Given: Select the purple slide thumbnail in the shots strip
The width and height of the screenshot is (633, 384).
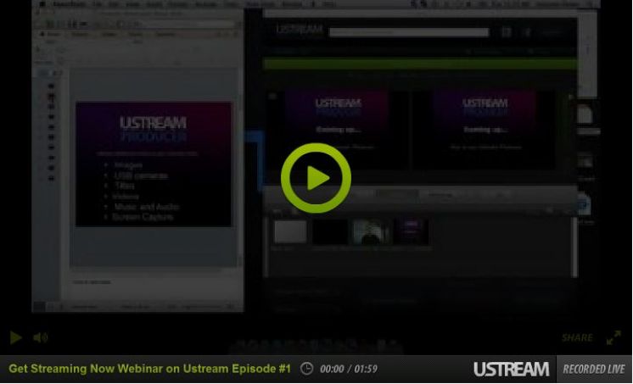Looking at the screenshot, I should coord(412,231).
